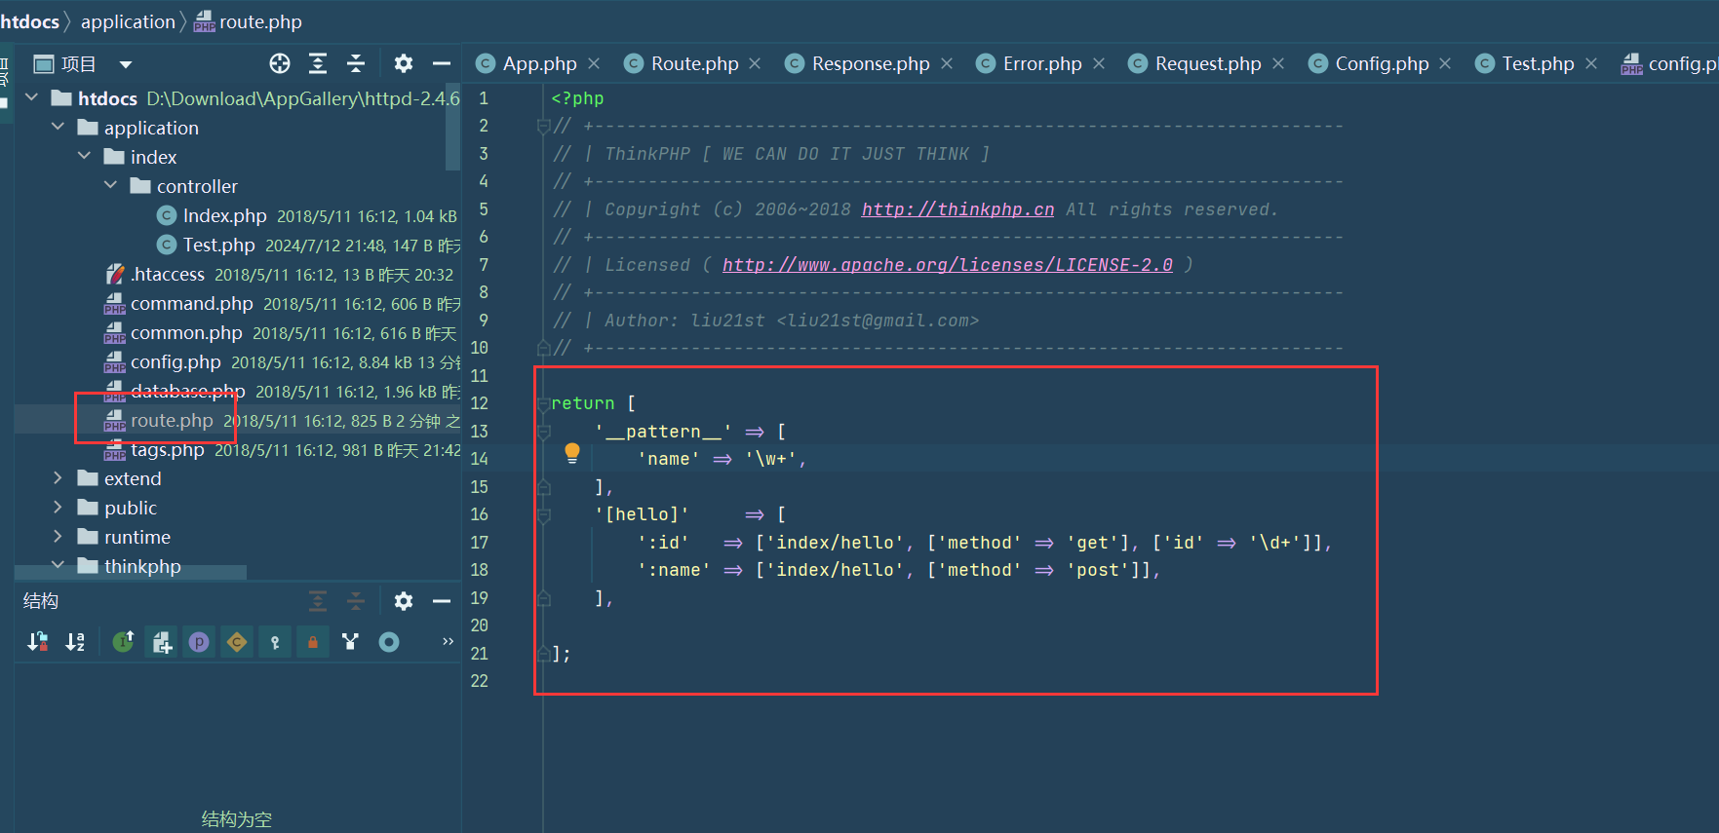The width and height of the screenshot is (1719, 833).
Task: Click the lightbulb intention icon on line 14
Action: (x=572, y=453)
